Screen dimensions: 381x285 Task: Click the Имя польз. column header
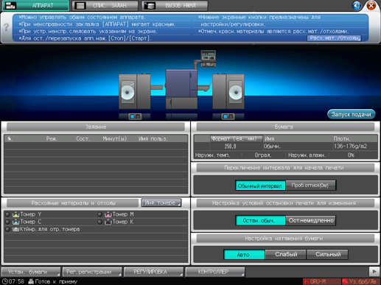153,139
